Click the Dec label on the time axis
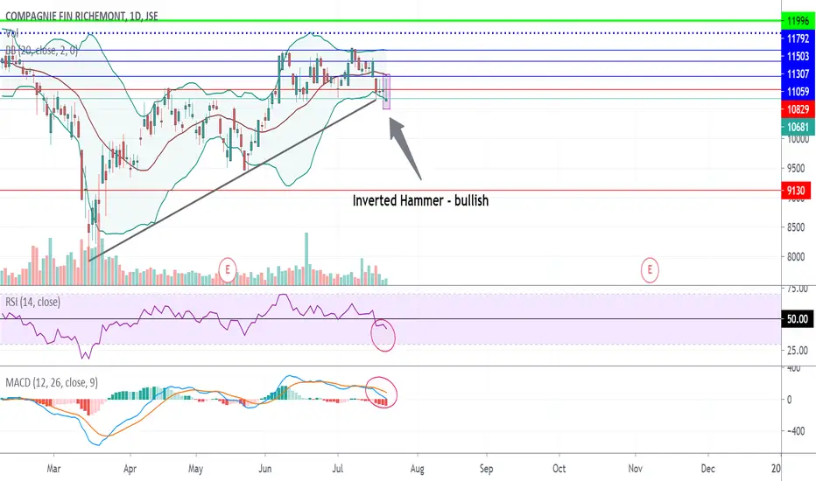 pos(707,469)
